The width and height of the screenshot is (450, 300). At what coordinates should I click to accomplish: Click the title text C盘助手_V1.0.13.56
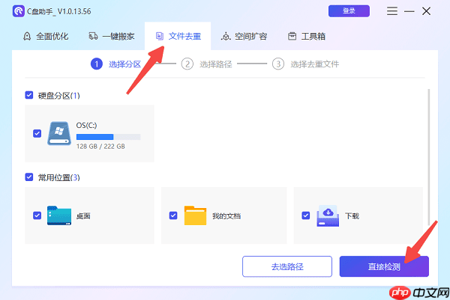click(x=58, y=11)
